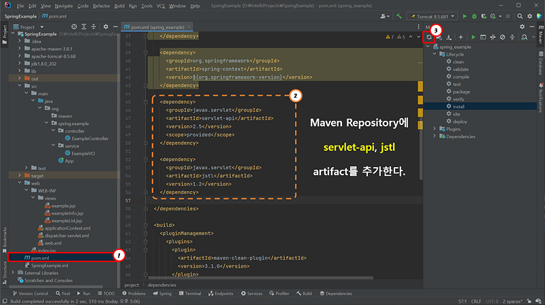Open the Notifications side panel

pos(541,97)
